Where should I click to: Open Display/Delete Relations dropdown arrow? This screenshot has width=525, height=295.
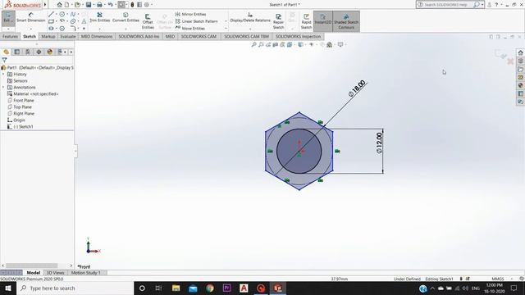(250, 29)
